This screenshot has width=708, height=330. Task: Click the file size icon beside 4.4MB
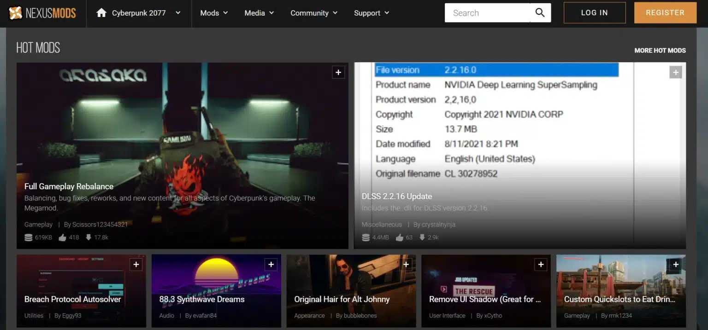(366, 237)
